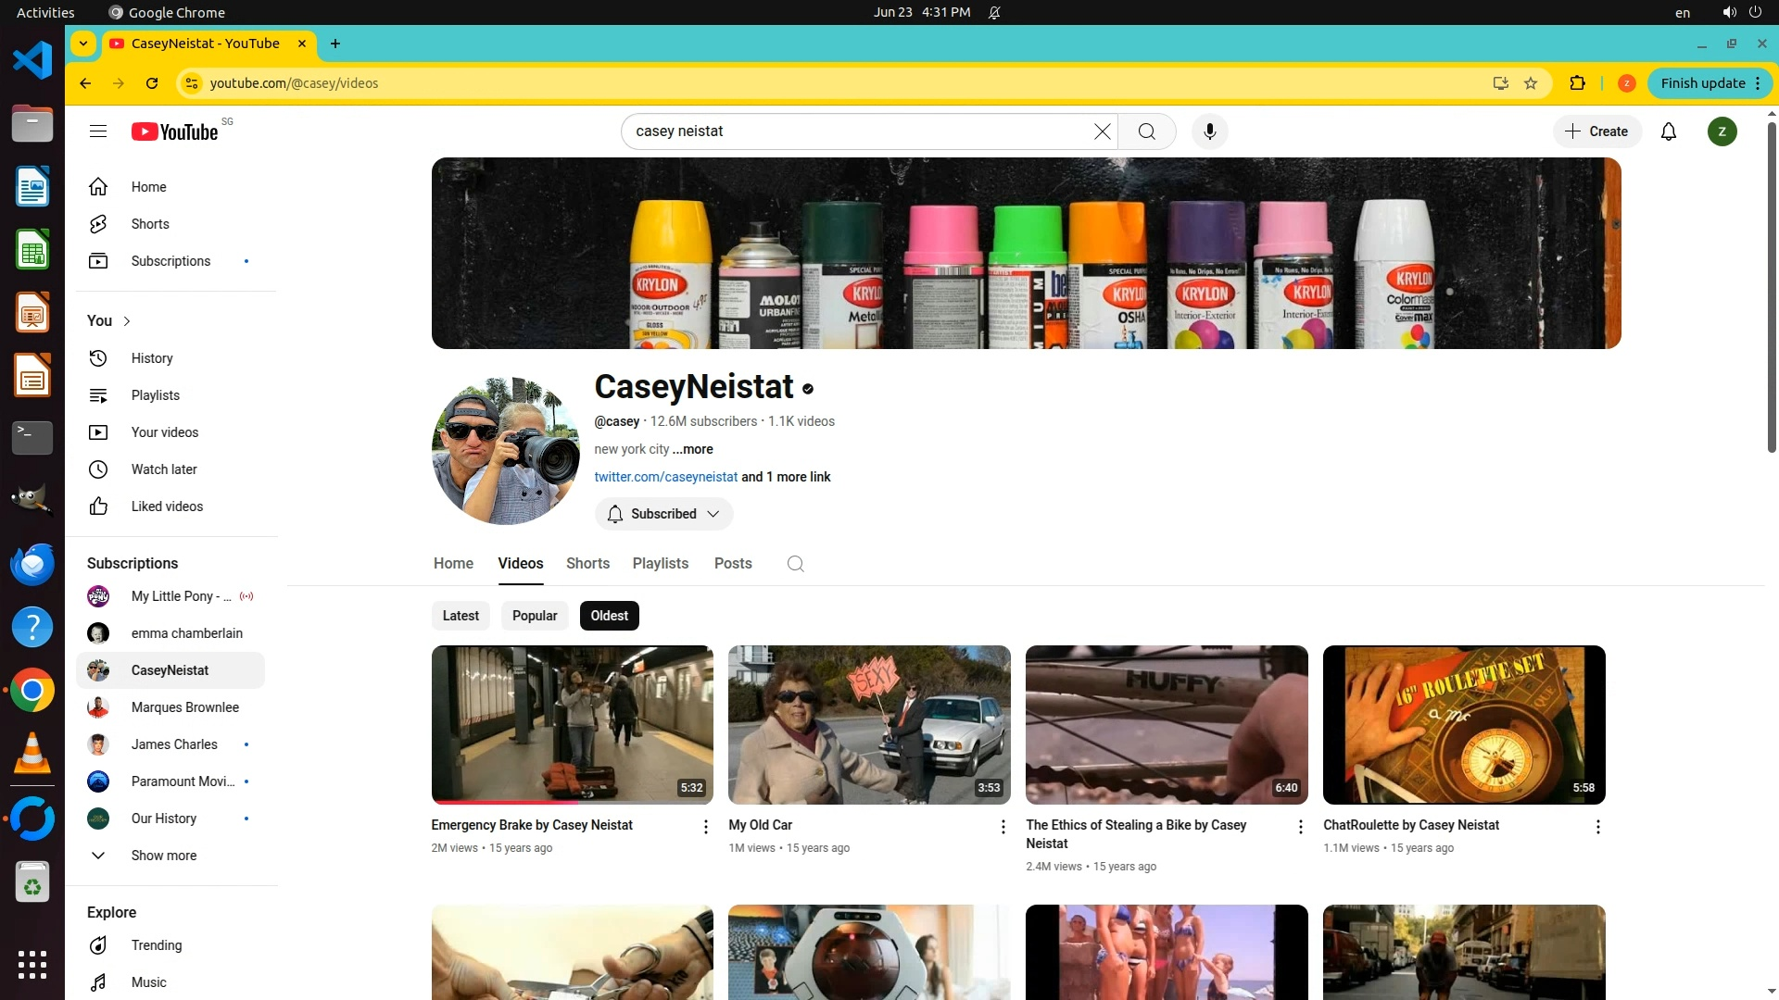Open the ChatRoulette video thumbnail
The image size is (1779, 1000).
(x=1463, y=724)
